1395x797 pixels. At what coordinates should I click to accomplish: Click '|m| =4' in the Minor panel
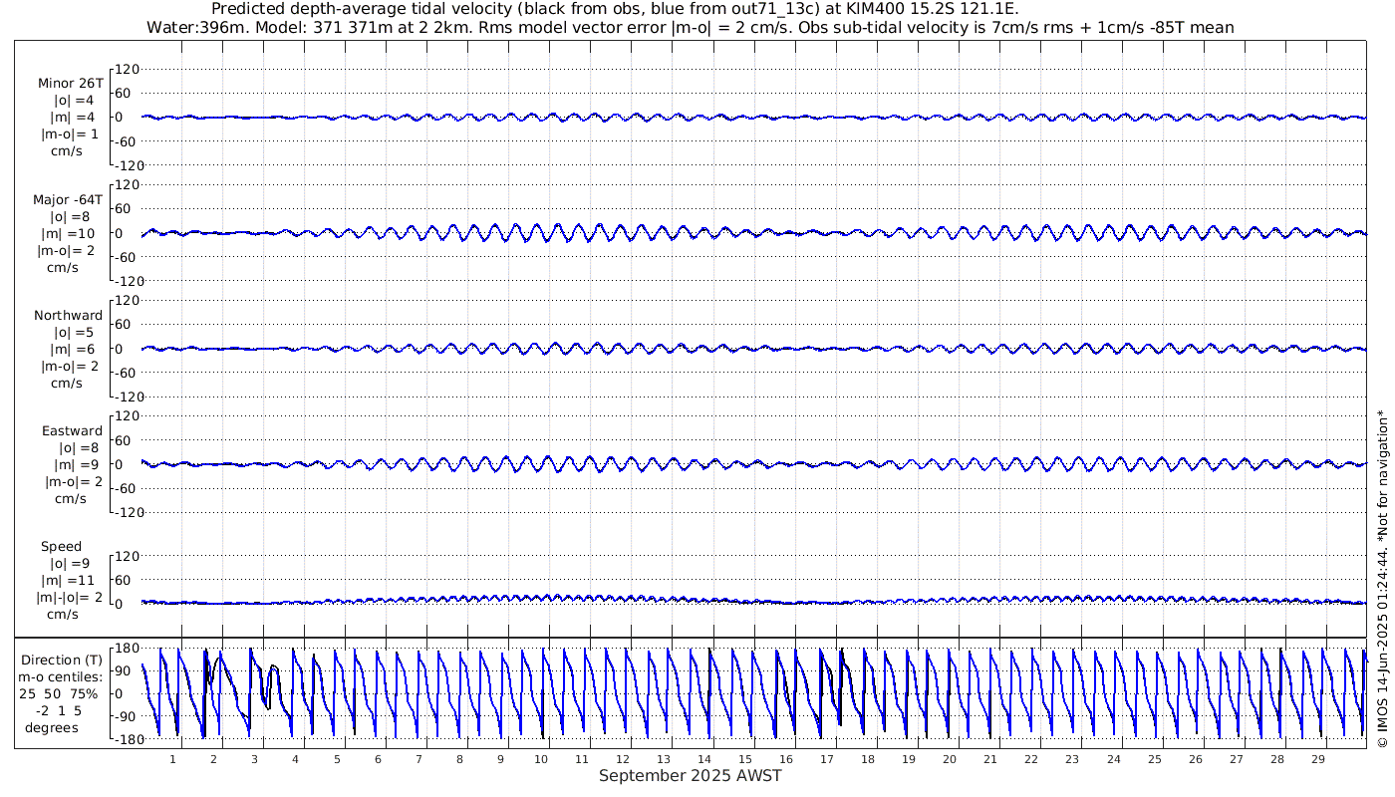click(73, 118)
